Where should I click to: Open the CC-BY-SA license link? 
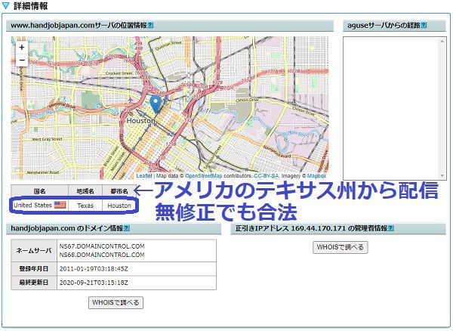pos(266,176)
